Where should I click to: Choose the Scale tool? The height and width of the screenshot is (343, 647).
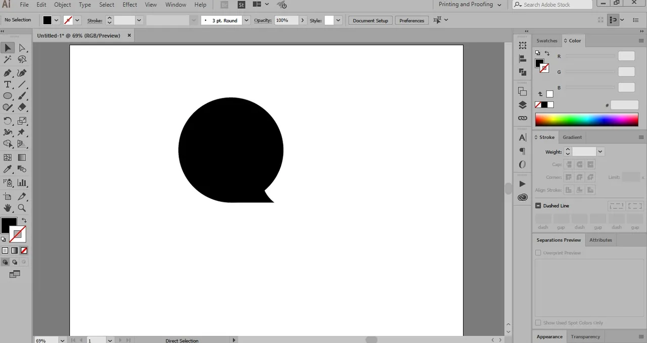(22, 121)
